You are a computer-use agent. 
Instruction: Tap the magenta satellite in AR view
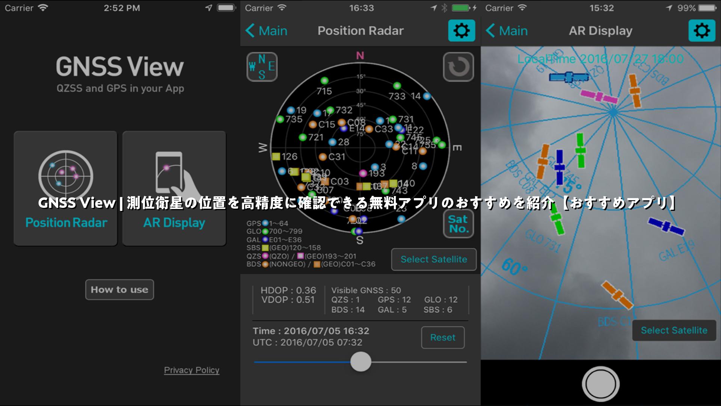click(x=599, y=97)
